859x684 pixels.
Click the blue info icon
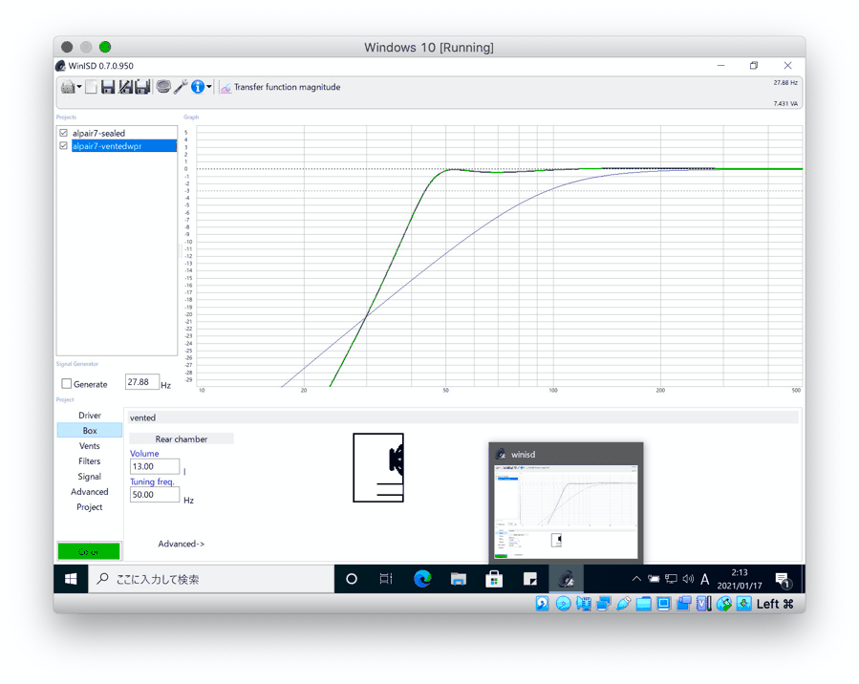click(197, 87)
